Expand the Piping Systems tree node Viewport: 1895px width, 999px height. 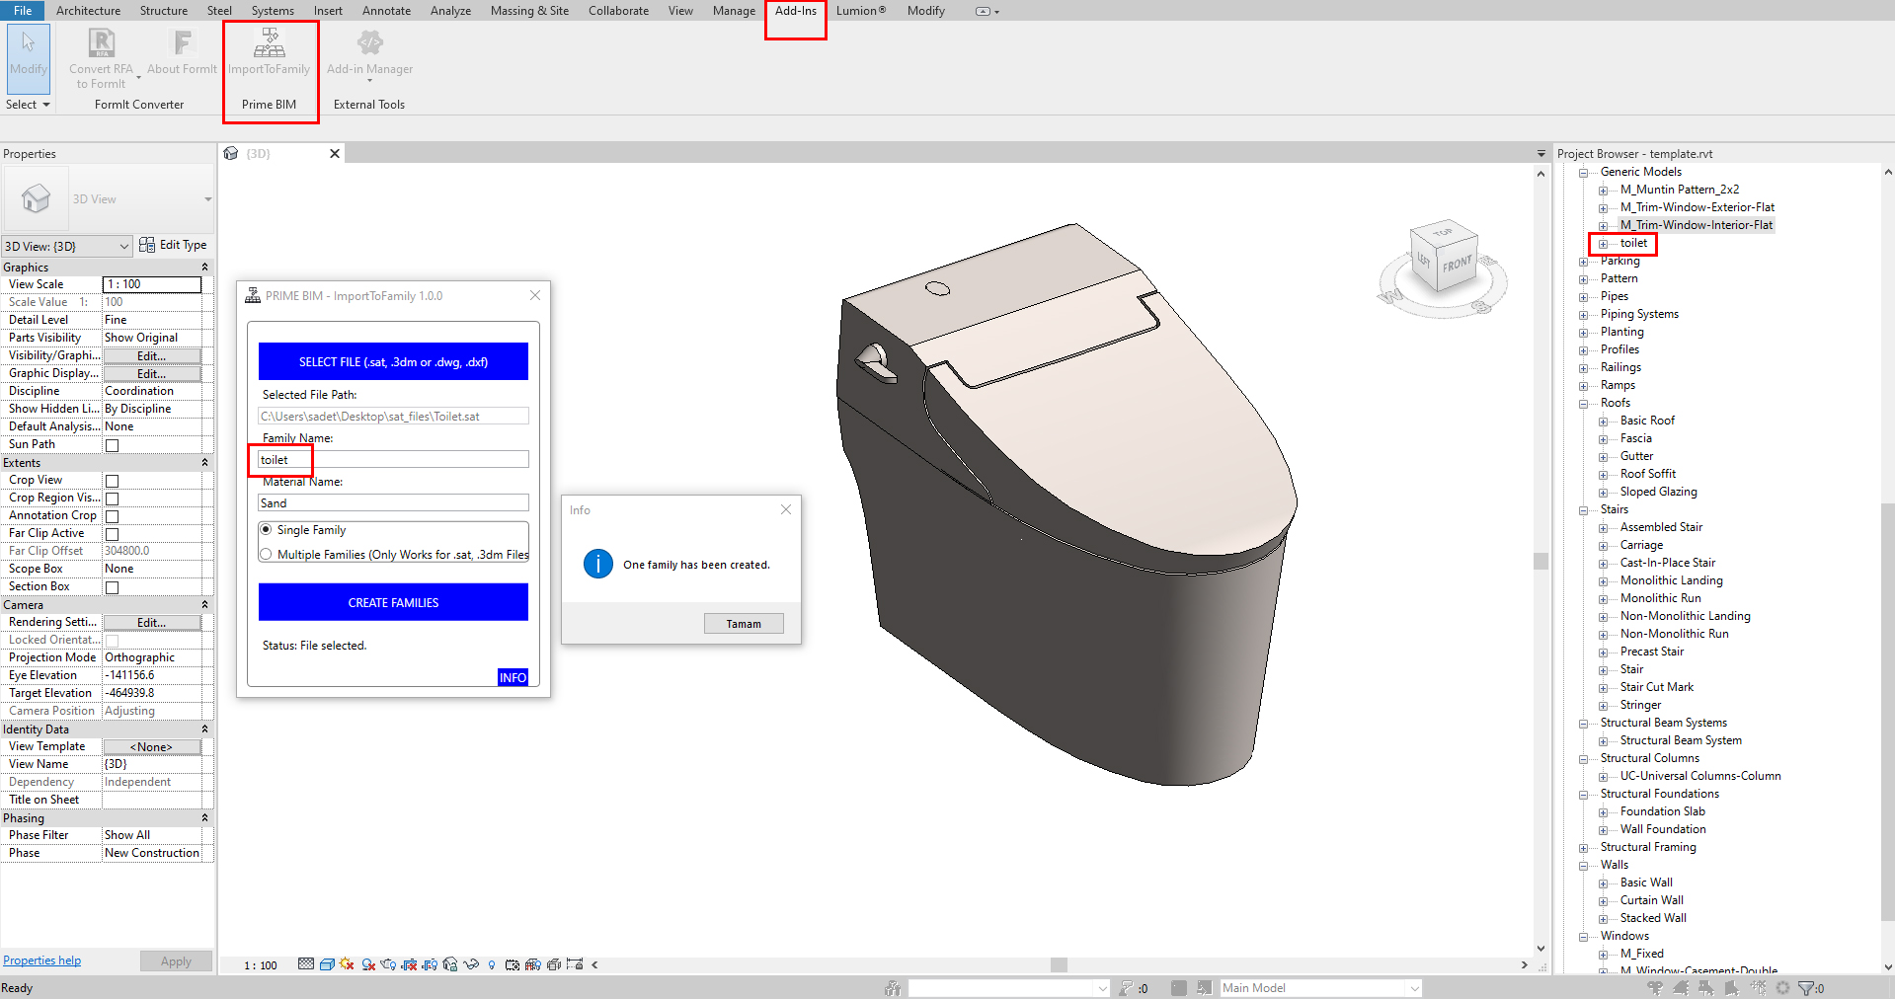click(x=1584, y=315)
